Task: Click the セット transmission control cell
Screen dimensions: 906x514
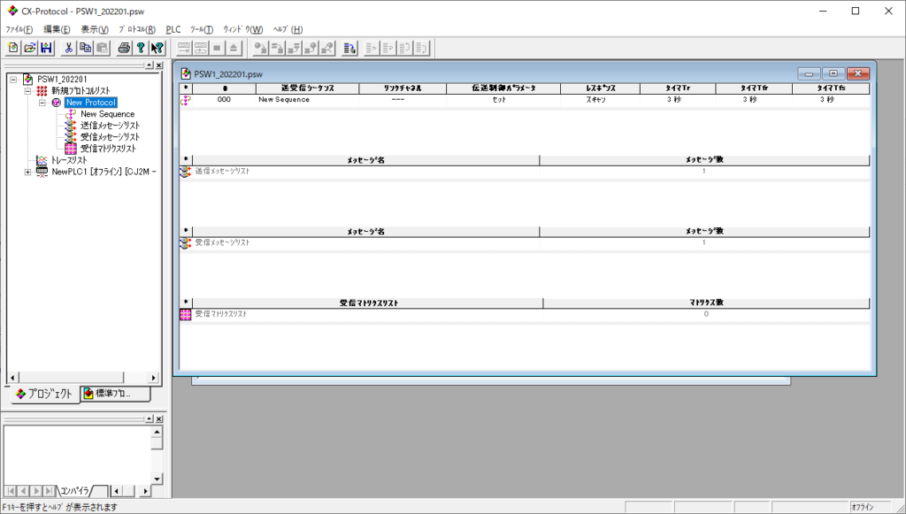Action: (x=499, y=100)
